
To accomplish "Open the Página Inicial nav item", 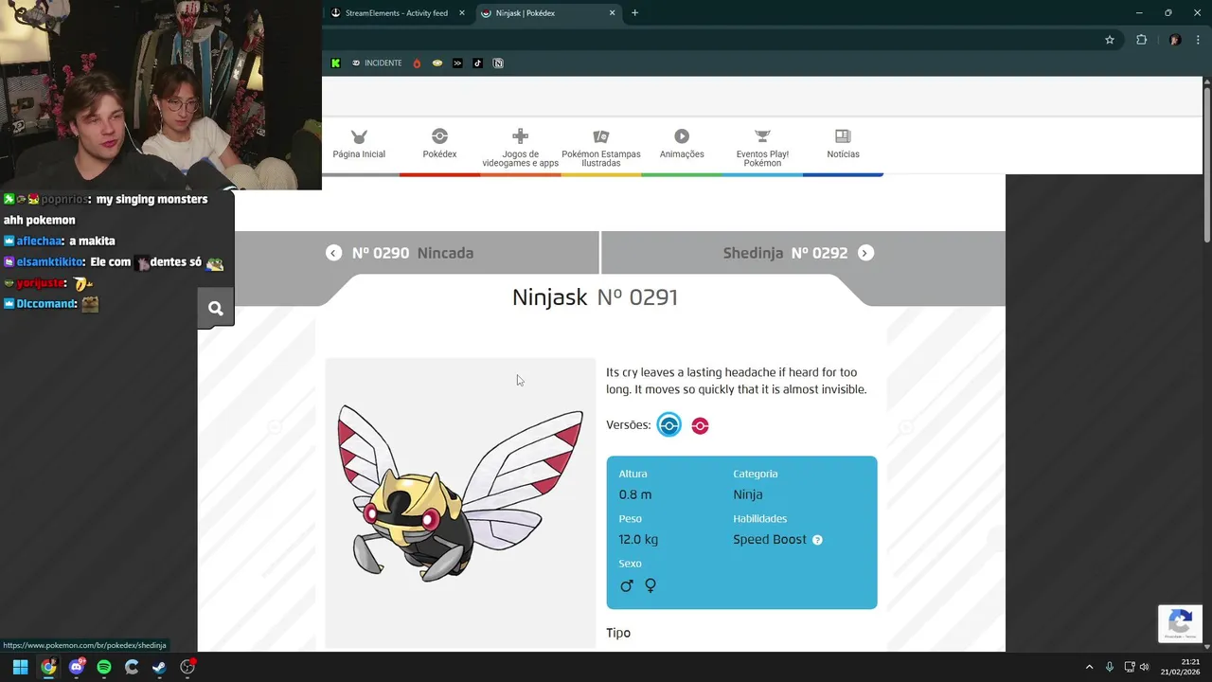I will (359, 145).
